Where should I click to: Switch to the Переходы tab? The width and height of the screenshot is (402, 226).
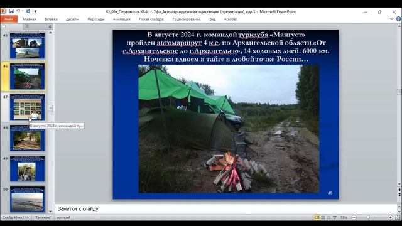pyautogui.click(x=96, y=19)
